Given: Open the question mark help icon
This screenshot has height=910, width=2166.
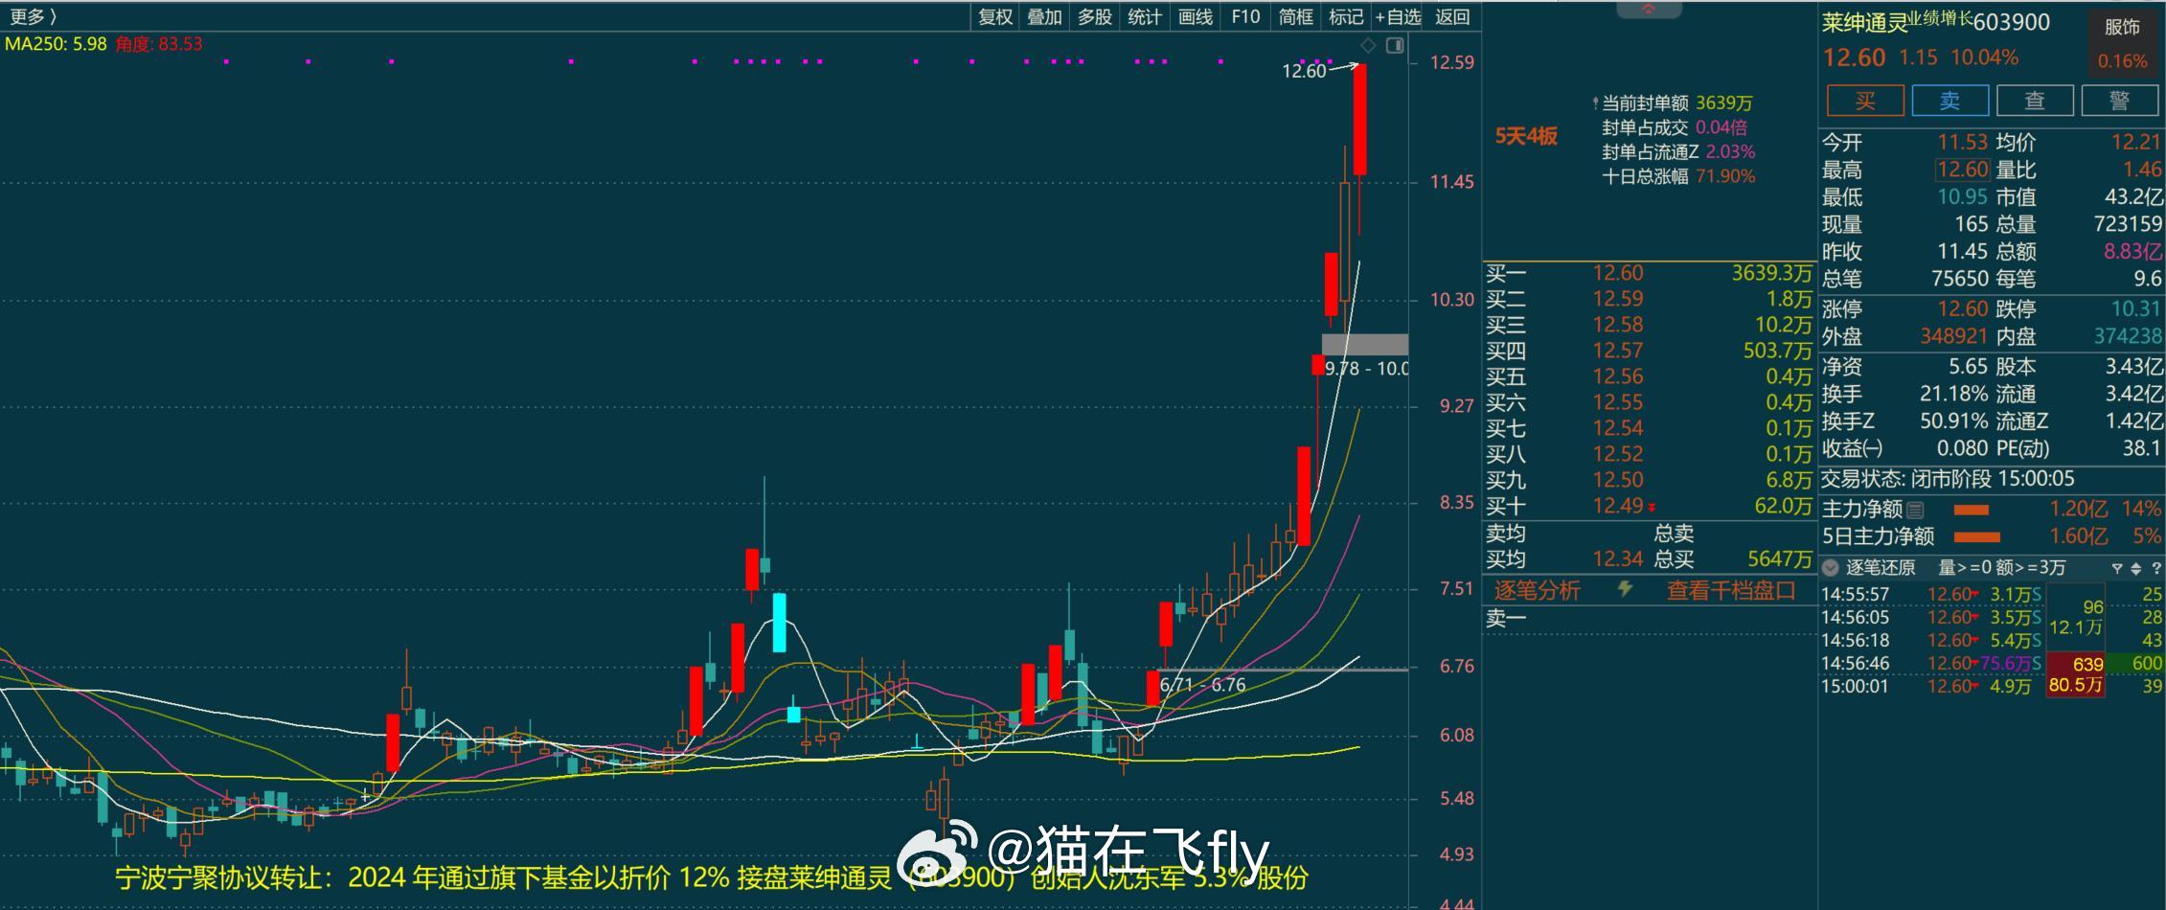Looking at the screenshot, I should (x=2155, y=568).
